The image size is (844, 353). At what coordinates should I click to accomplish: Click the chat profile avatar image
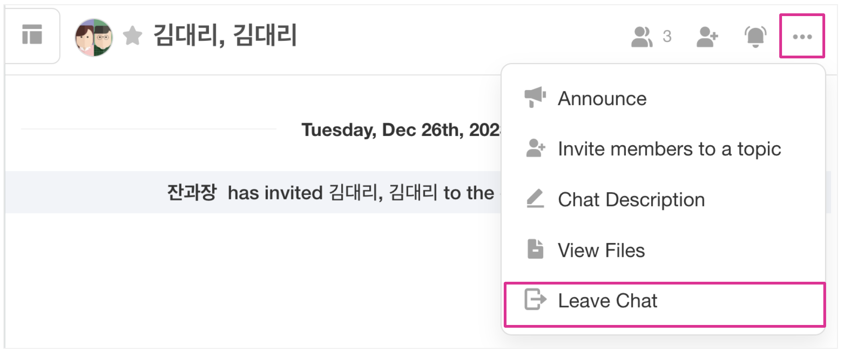(94, 38)
